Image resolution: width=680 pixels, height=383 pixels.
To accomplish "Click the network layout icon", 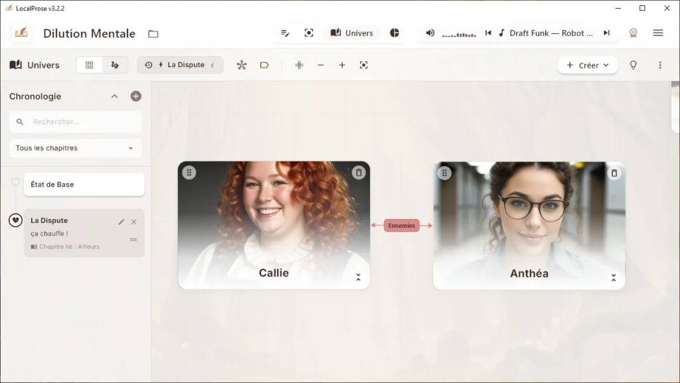I will 242,65.
